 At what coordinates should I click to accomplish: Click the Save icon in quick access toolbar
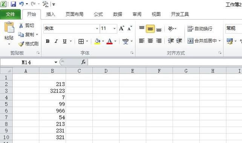[13, 4]
